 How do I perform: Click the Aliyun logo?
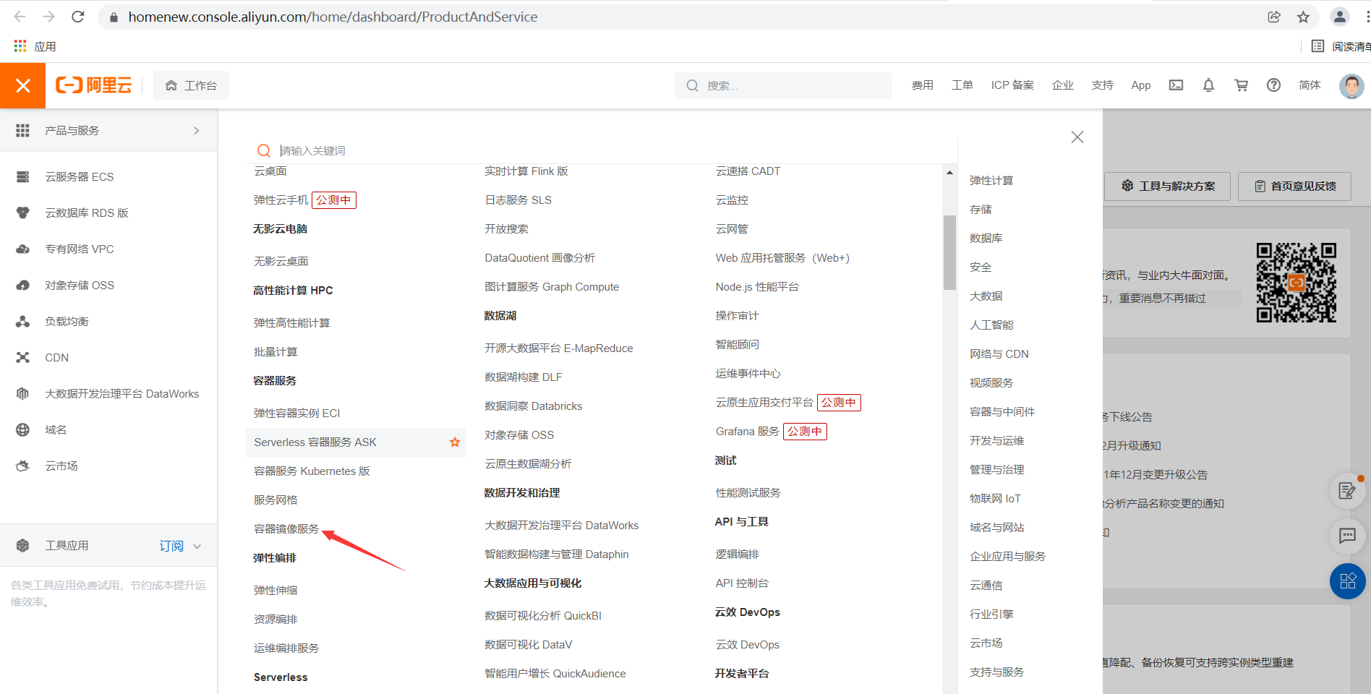tap(94, 85)
